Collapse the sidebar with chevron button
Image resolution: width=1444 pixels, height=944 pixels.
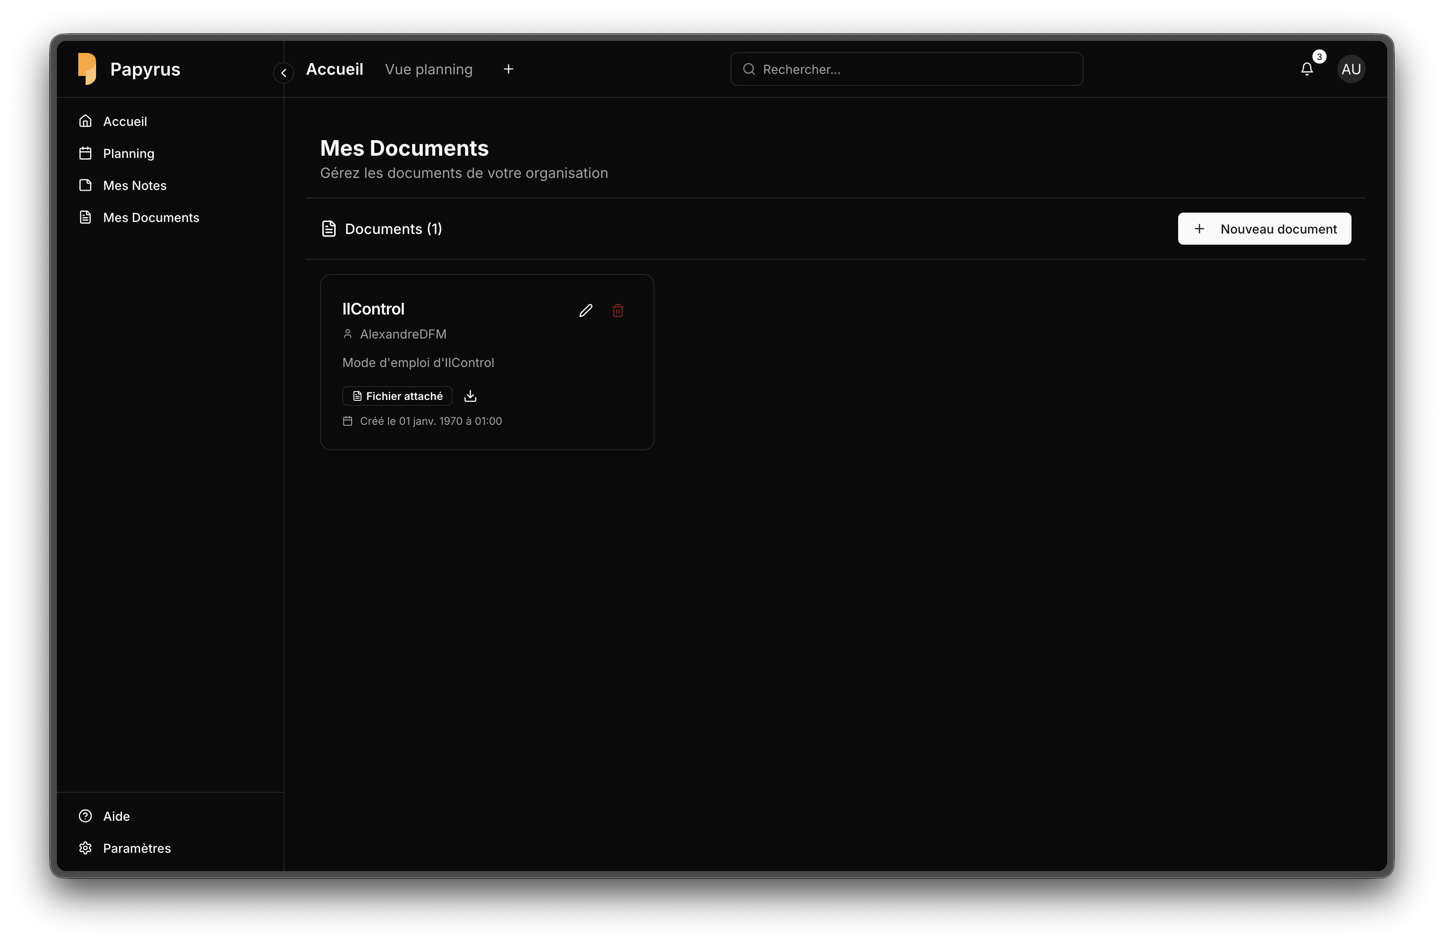283,73
